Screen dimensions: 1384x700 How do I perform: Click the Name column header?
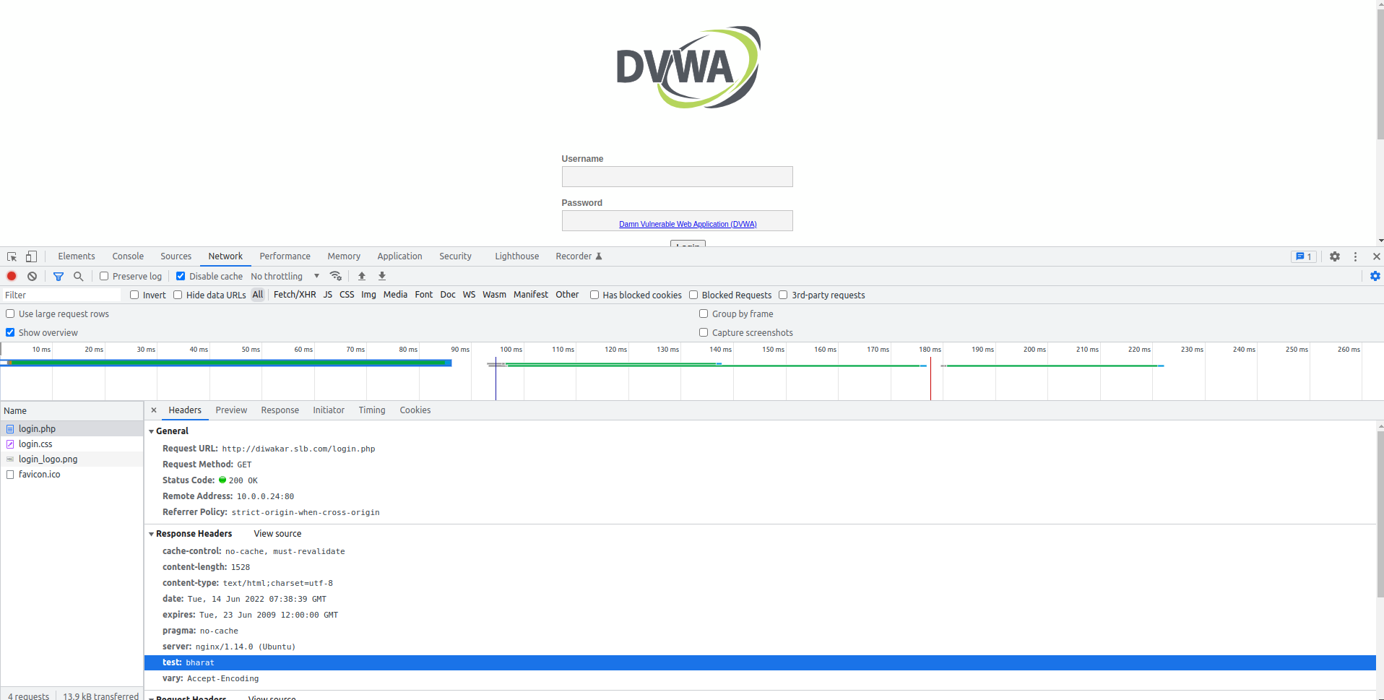pyautogui.click(x=72, y=410)
